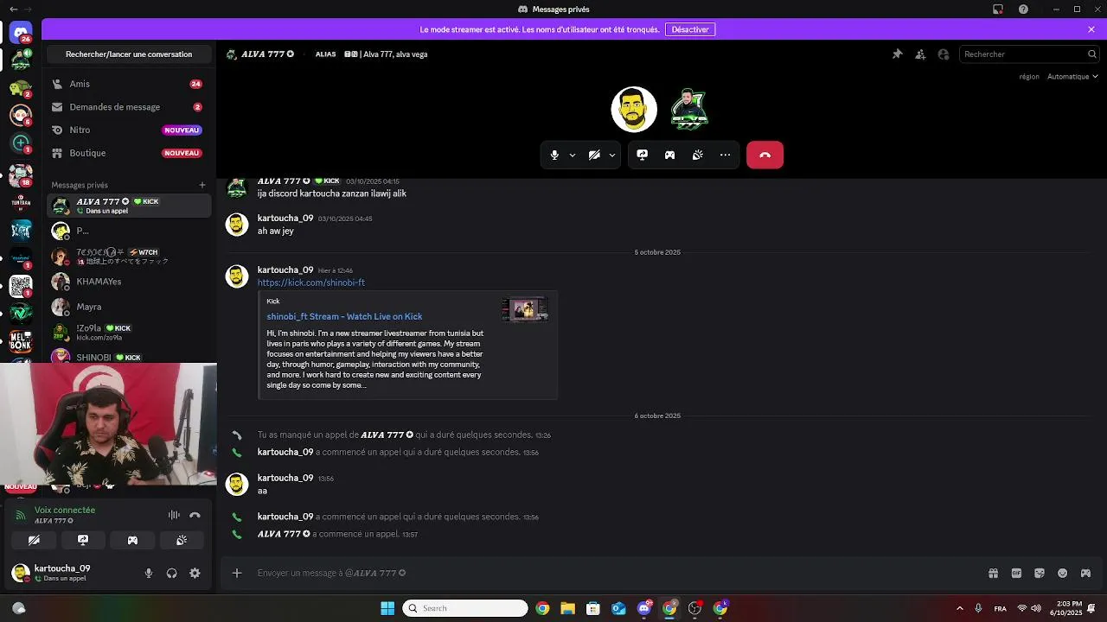Open Demandes de message
The image size is (1107, 622).
tap(128, 107)
